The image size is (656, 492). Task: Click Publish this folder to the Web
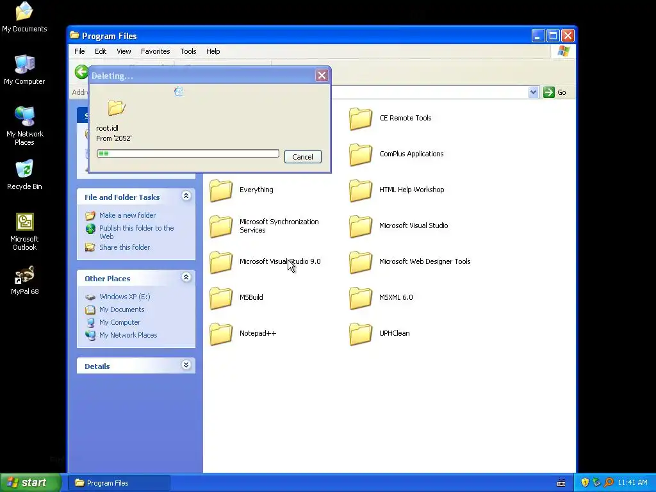[136, 232]
